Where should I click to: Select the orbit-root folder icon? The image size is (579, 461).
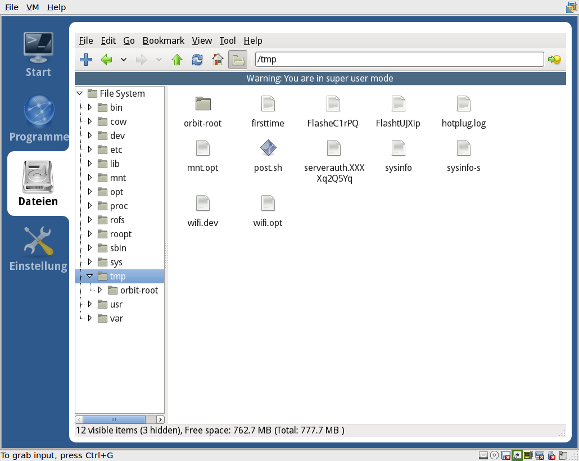click(202, 104)
